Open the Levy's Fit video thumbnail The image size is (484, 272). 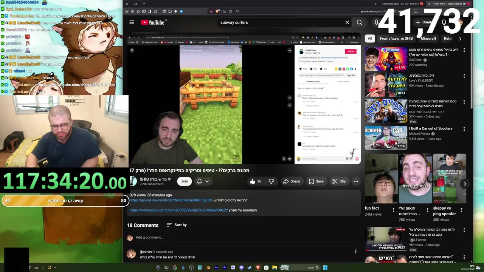(386, 85)
